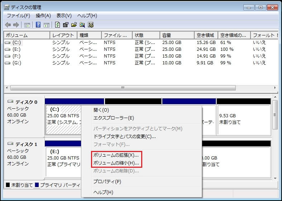Screen dimensions: 282x201
Task: Sort by the 空き領域の... column header
Action: (x=234, y=35)
